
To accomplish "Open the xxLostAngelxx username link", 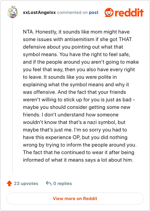I will point(39,12).
